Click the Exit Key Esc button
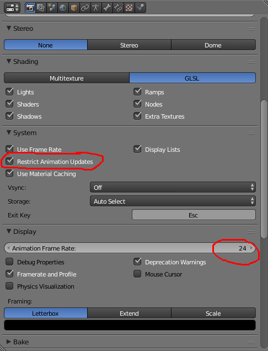 click(x=194, y=215)
